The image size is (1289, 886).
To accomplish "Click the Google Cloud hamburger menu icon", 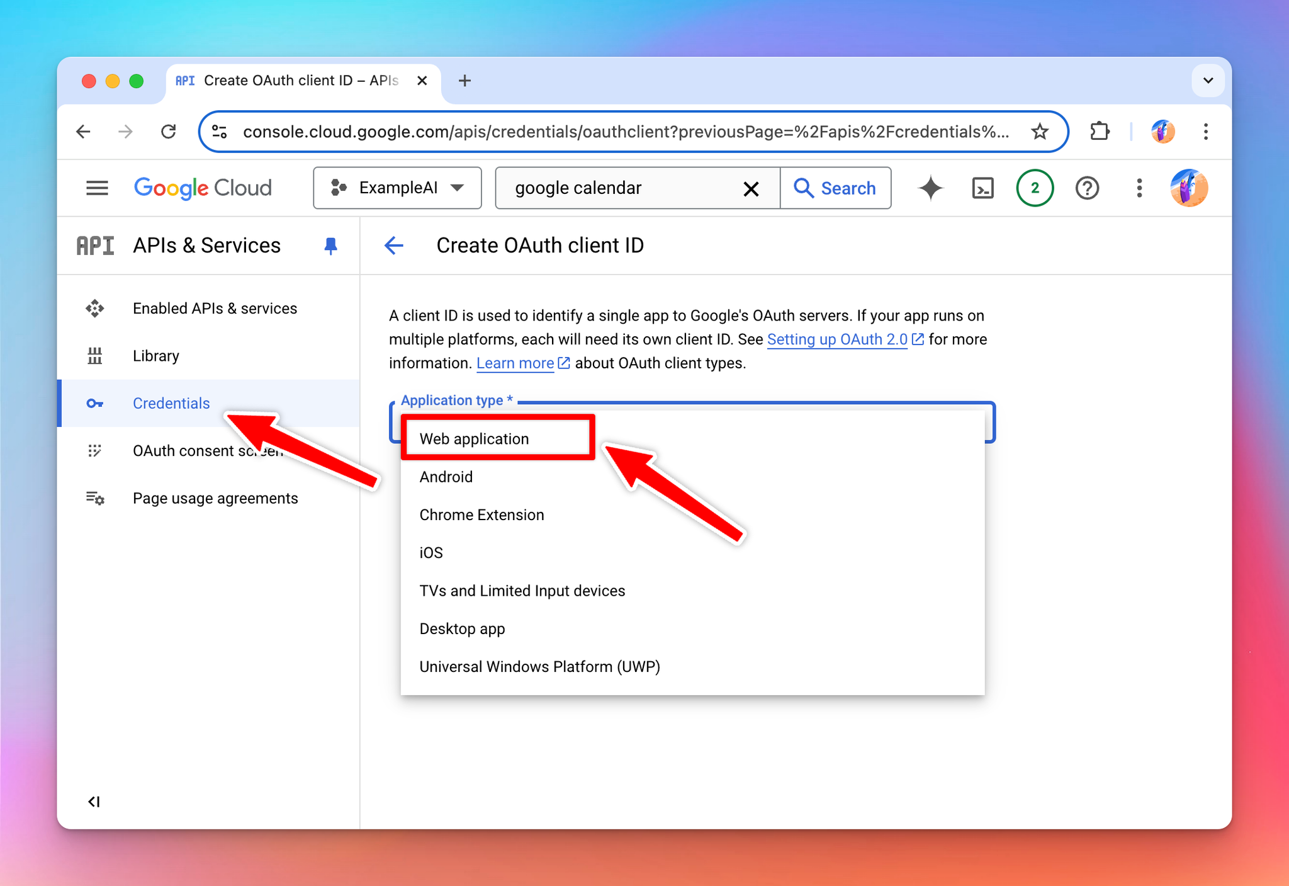I will tap(96, 188).
